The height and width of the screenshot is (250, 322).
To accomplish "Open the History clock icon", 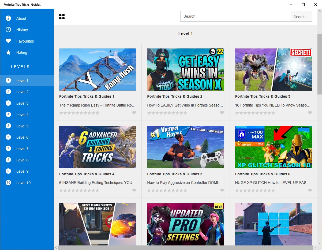I will click(x=8, y=29).
